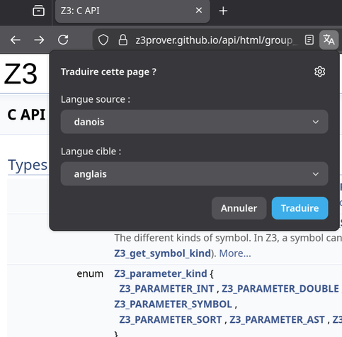View site security padlock info
This screenshot has width=342, height=337.
122,40
